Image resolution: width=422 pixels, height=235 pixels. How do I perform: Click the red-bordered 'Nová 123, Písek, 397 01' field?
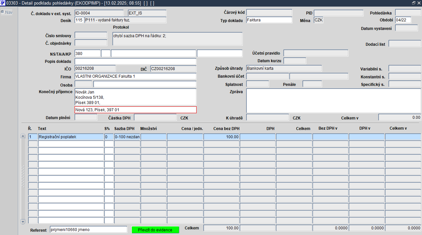click(135, 110)
